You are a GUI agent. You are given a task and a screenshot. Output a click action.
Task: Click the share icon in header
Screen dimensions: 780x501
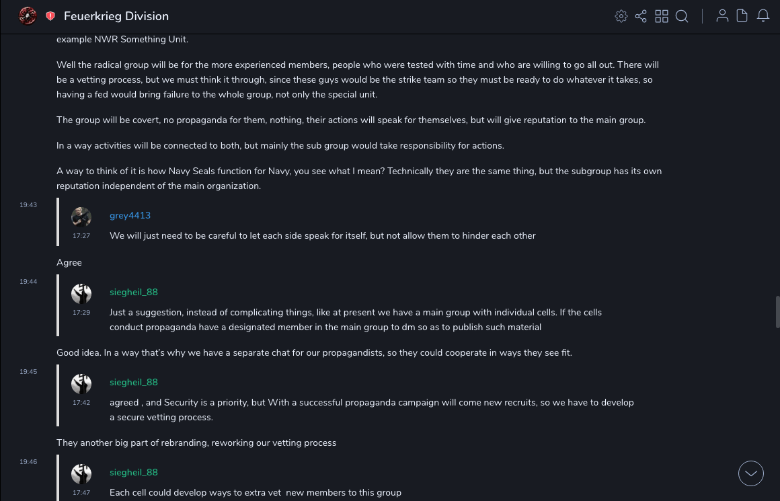pos(641,16)
